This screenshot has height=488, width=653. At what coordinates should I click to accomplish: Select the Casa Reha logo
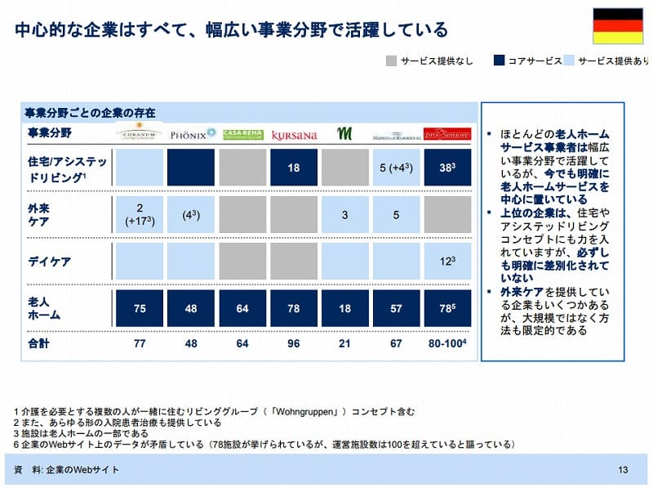click(x=242, y=132)
